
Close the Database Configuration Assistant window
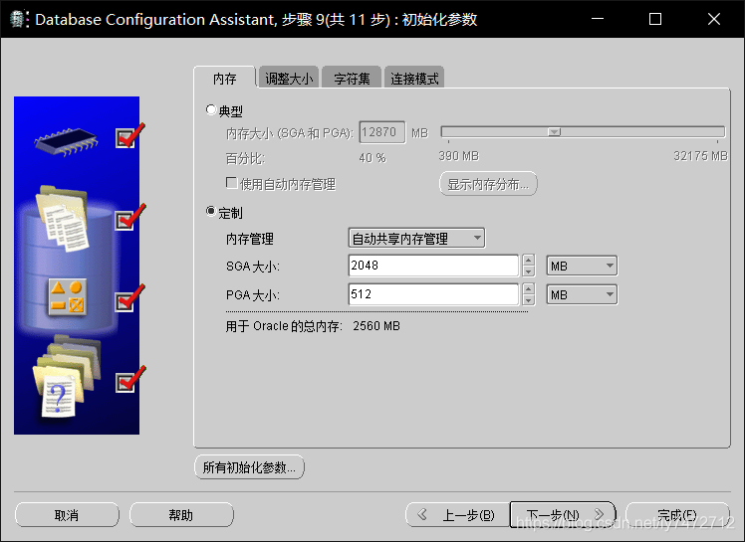(714, 19)
